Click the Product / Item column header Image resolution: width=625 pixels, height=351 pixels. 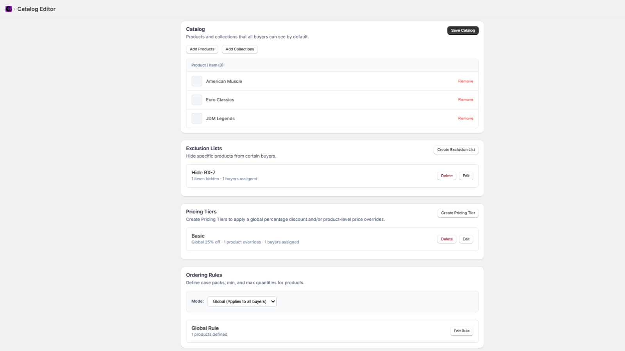(x=207, y=65)
